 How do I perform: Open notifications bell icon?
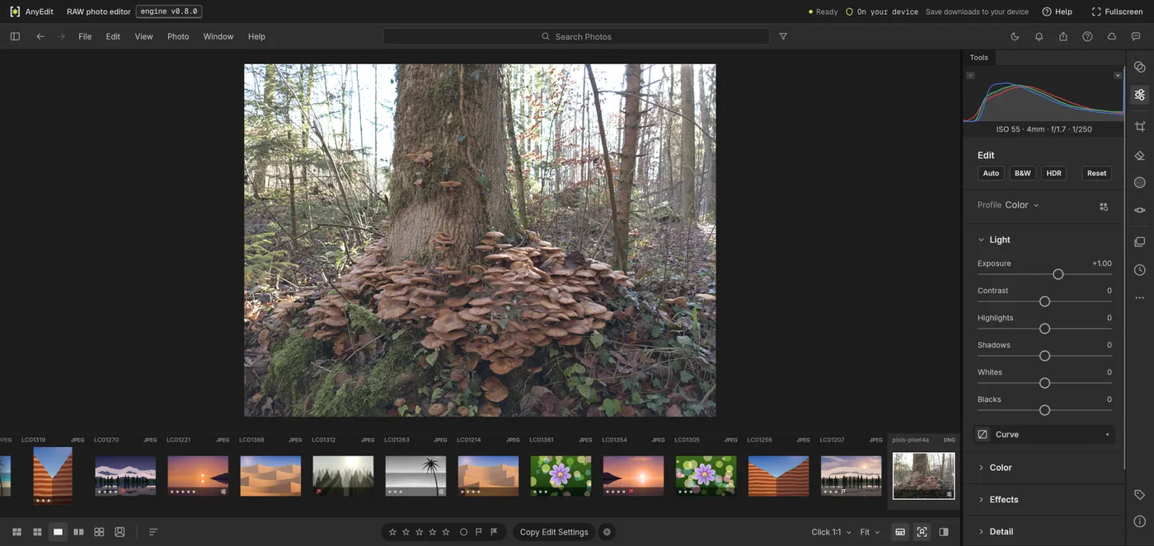tap(1039, 36)
